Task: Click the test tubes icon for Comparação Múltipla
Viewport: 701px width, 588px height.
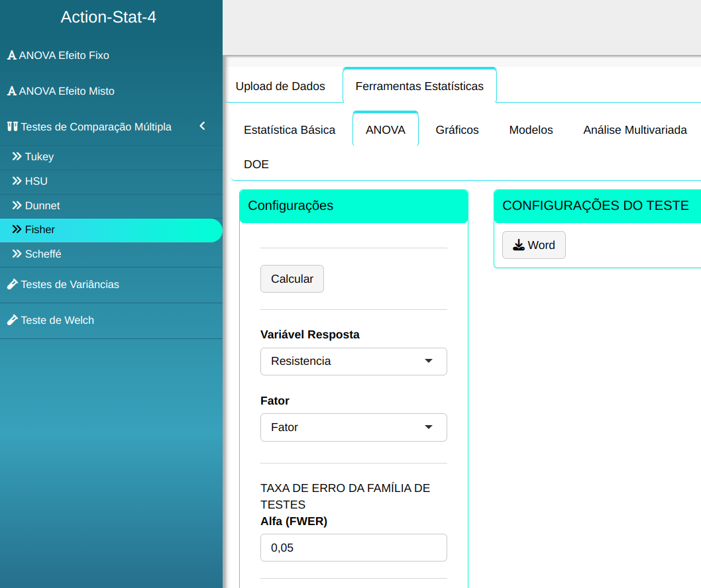Action: tap(12, 126)
